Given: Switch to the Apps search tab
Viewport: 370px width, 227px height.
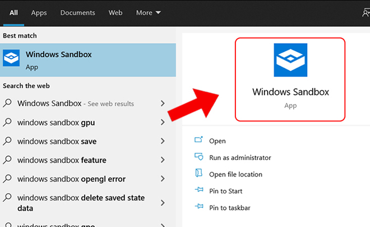Looking at the screenshot, I should pyautogui.click(x=39, y=13).
